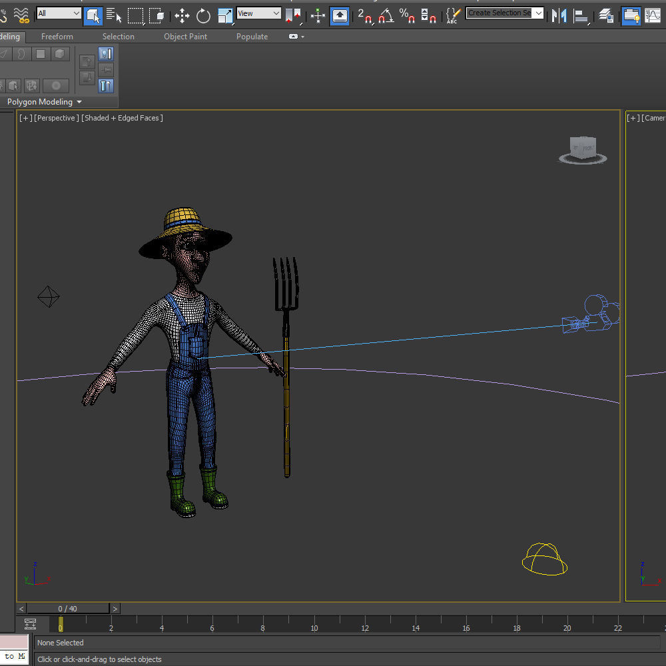Open the Mirror tool
The image size is (666, 666).
559,16
